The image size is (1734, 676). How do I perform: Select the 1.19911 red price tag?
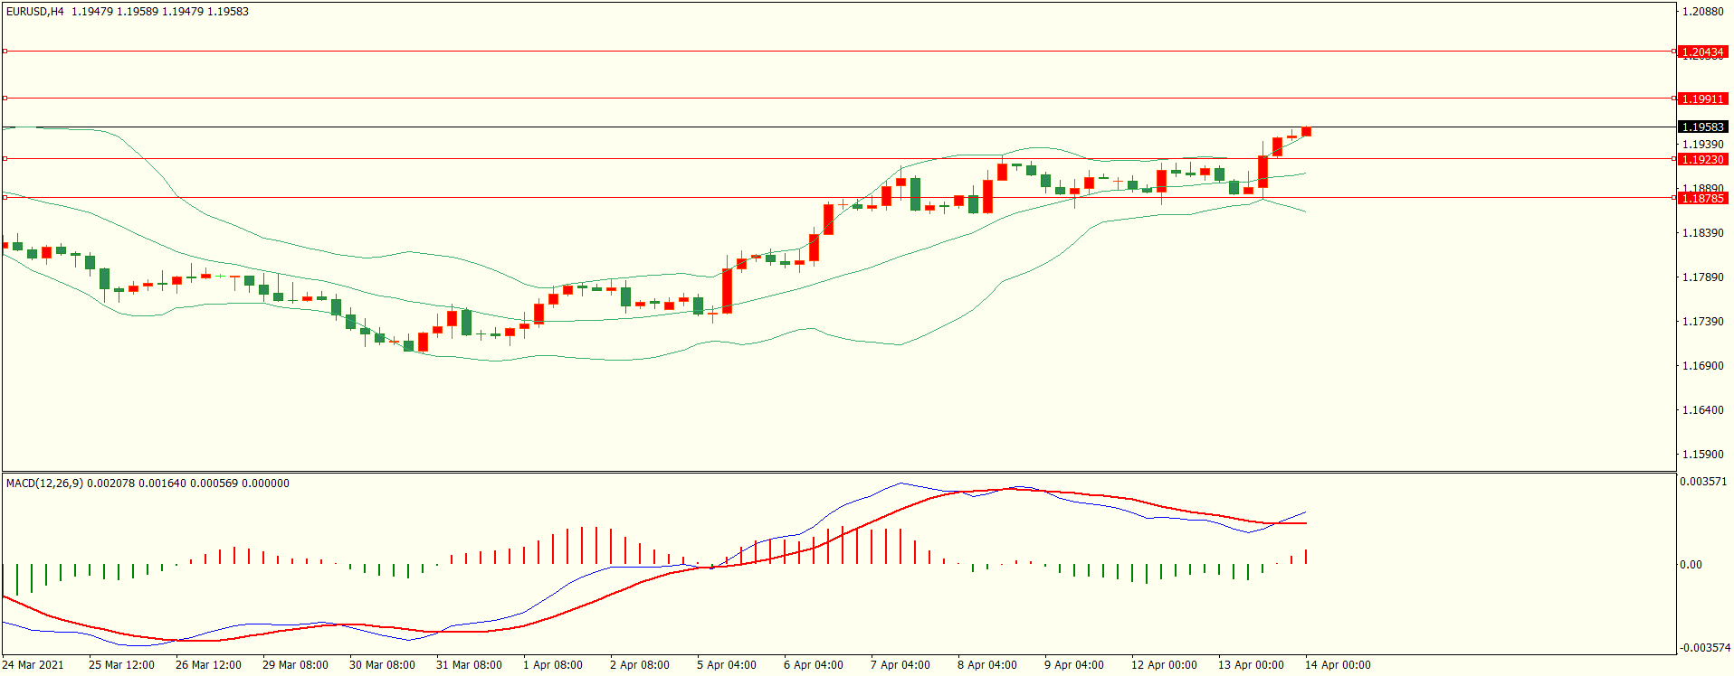tap(1702, 99)
